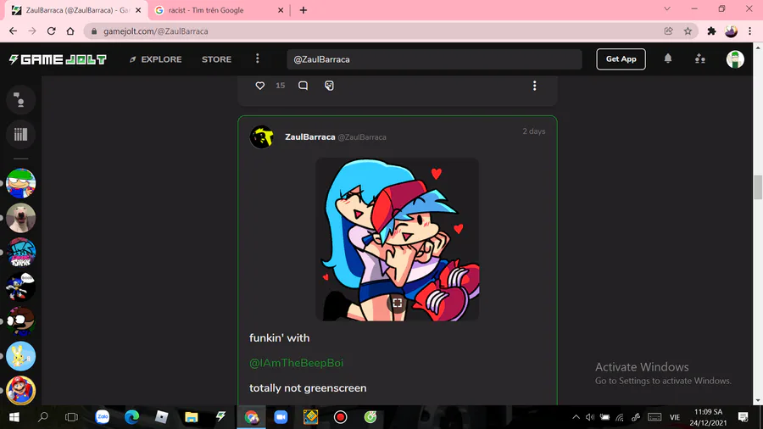763x429 pixels.
Task: Open Microsoft Edge from the taskbar
Action: [x=132, y=417]
